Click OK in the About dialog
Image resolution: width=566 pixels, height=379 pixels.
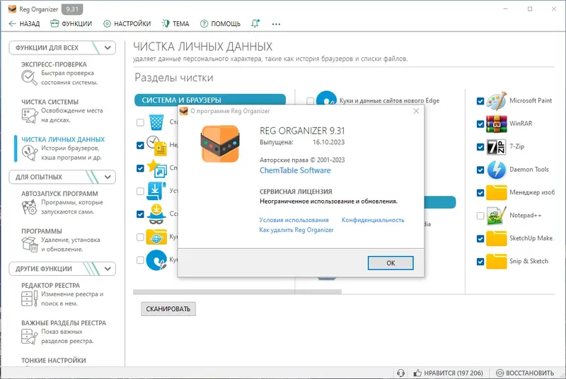click(x=391, y=263)
